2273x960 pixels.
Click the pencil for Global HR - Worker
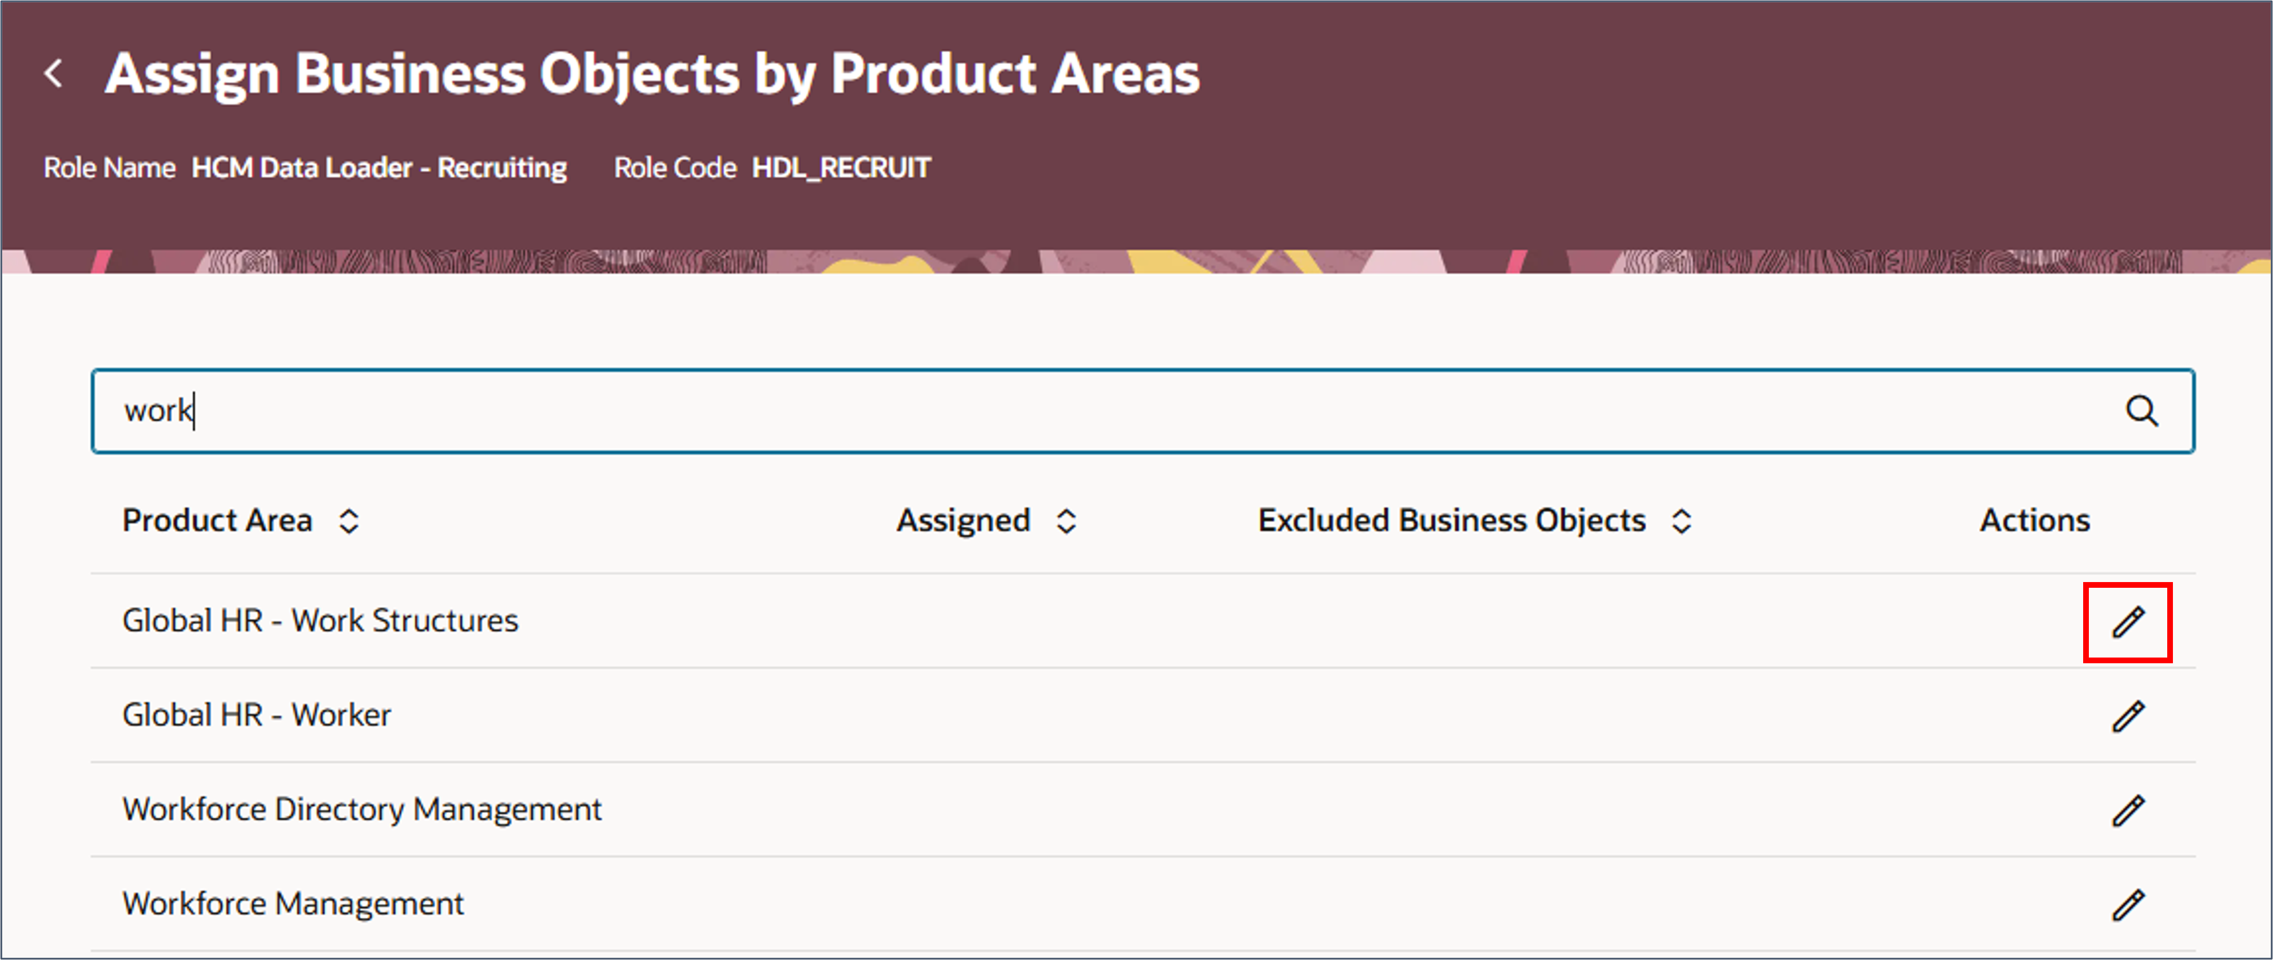click(x=2127, y=716)
